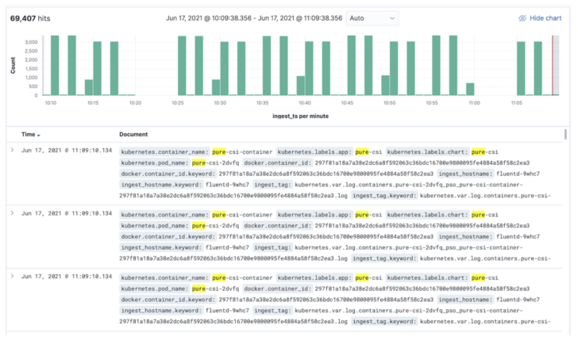This screenshot has width=578, height=340.
Task: Click the short bar just before 11:00
Action: (470, 89)
